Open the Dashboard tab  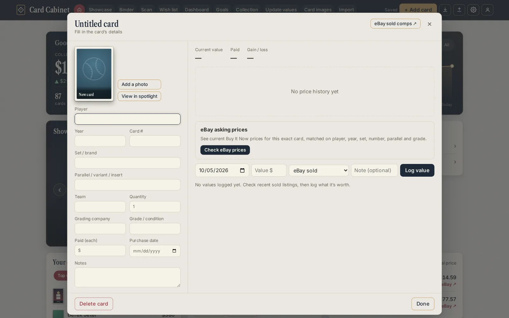(197, 10)
